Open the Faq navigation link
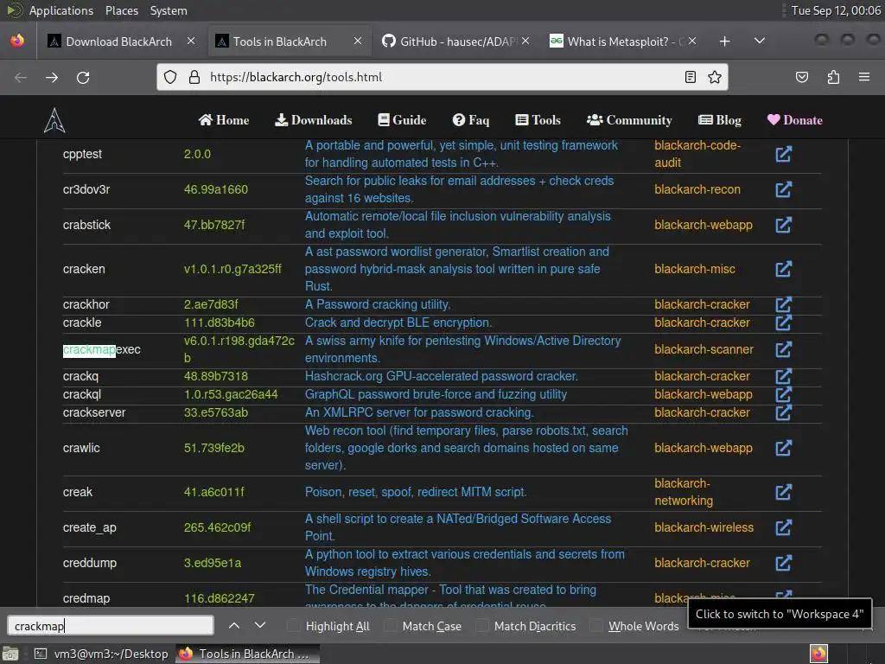The width and height of the screenshot is (885, 664). pos(471,119)
